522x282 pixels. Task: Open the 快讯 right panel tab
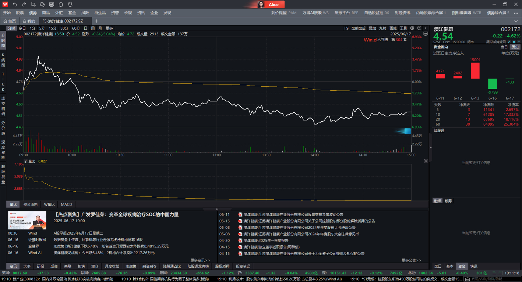click(474, 266)
